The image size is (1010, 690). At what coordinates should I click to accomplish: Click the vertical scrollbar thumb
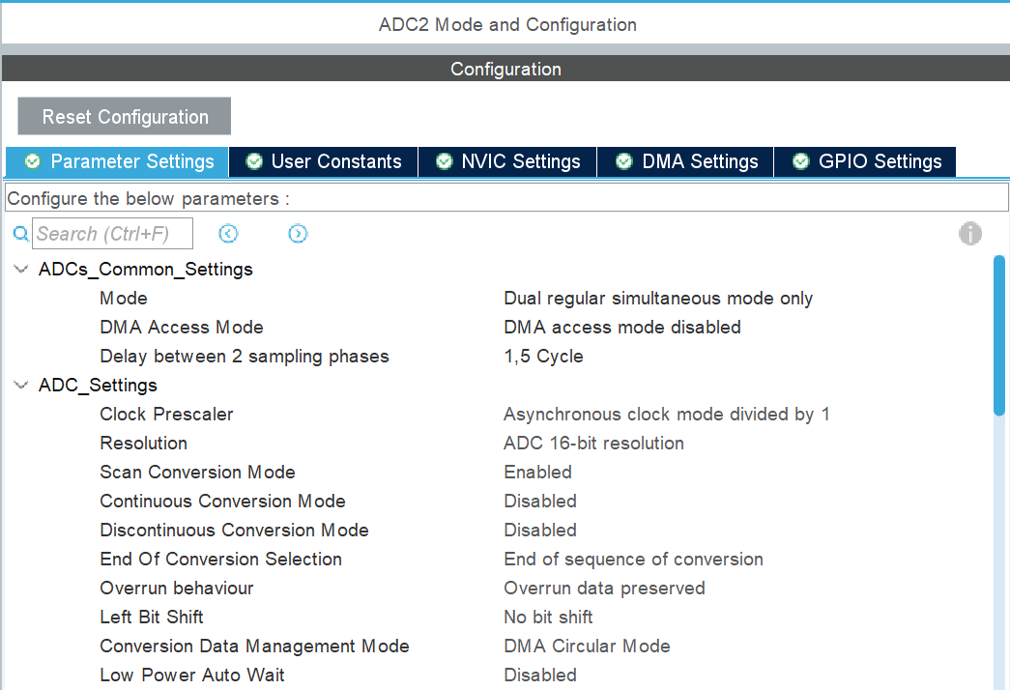pyautogui.click(x=999, y=329)
